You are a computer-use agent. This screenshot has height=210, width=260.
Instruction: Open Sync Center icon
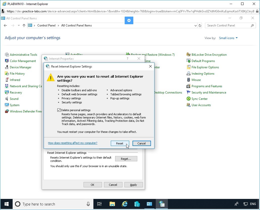pos(189,99)
